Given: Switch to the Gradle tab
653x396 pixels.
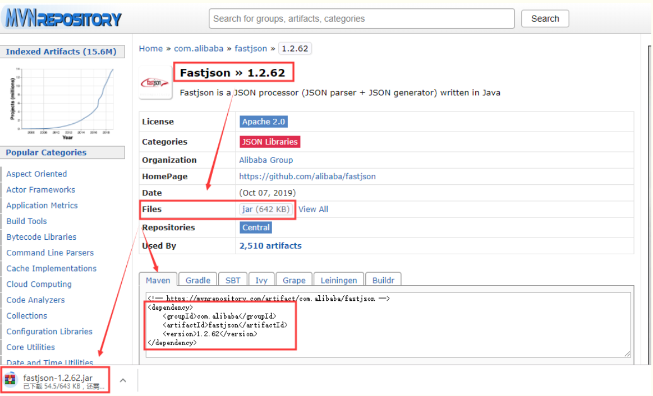Looking at the screenshot, I should (x=198, y=280).
